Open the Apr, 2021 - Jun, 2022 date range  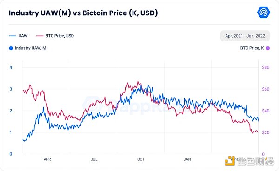(245, 36)
